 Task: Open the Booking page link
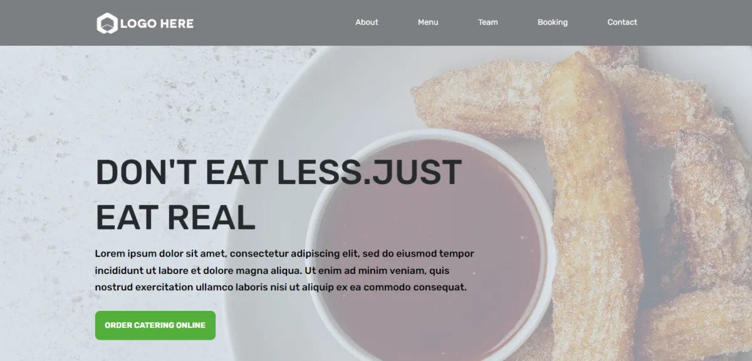552,23
